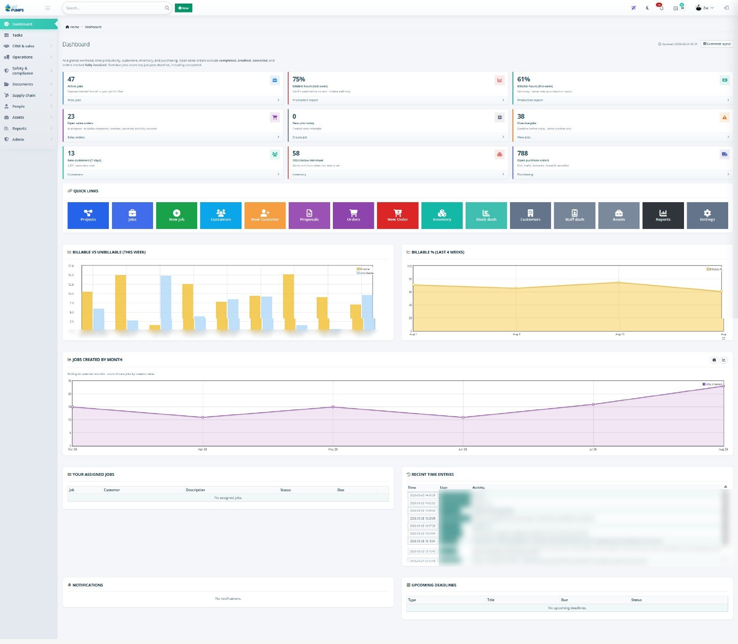The image size is (738, 644).
Task: Open Admin in the sidebar
Action: (x=29, y=139)
